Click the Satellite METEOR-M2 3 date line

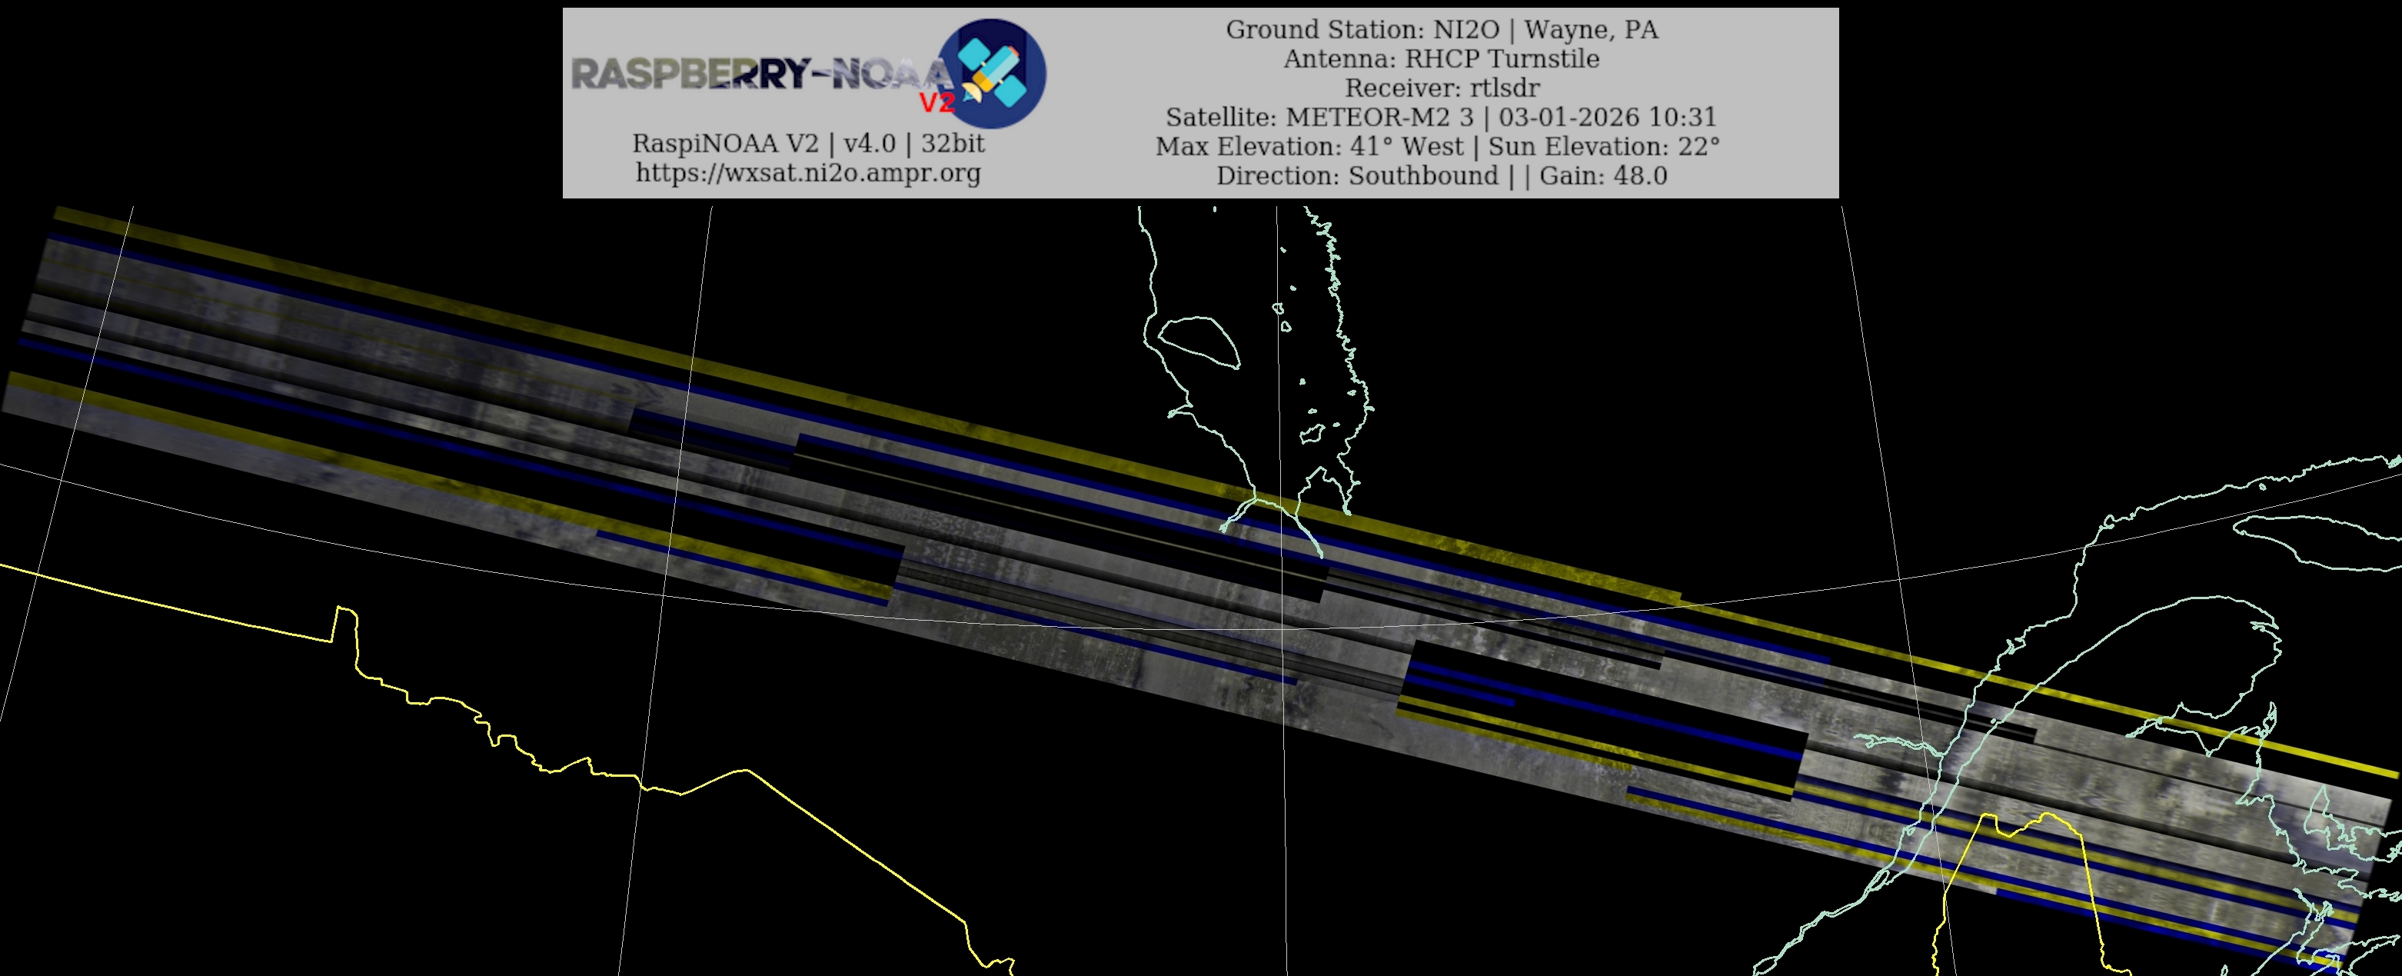coord(1441,117)
